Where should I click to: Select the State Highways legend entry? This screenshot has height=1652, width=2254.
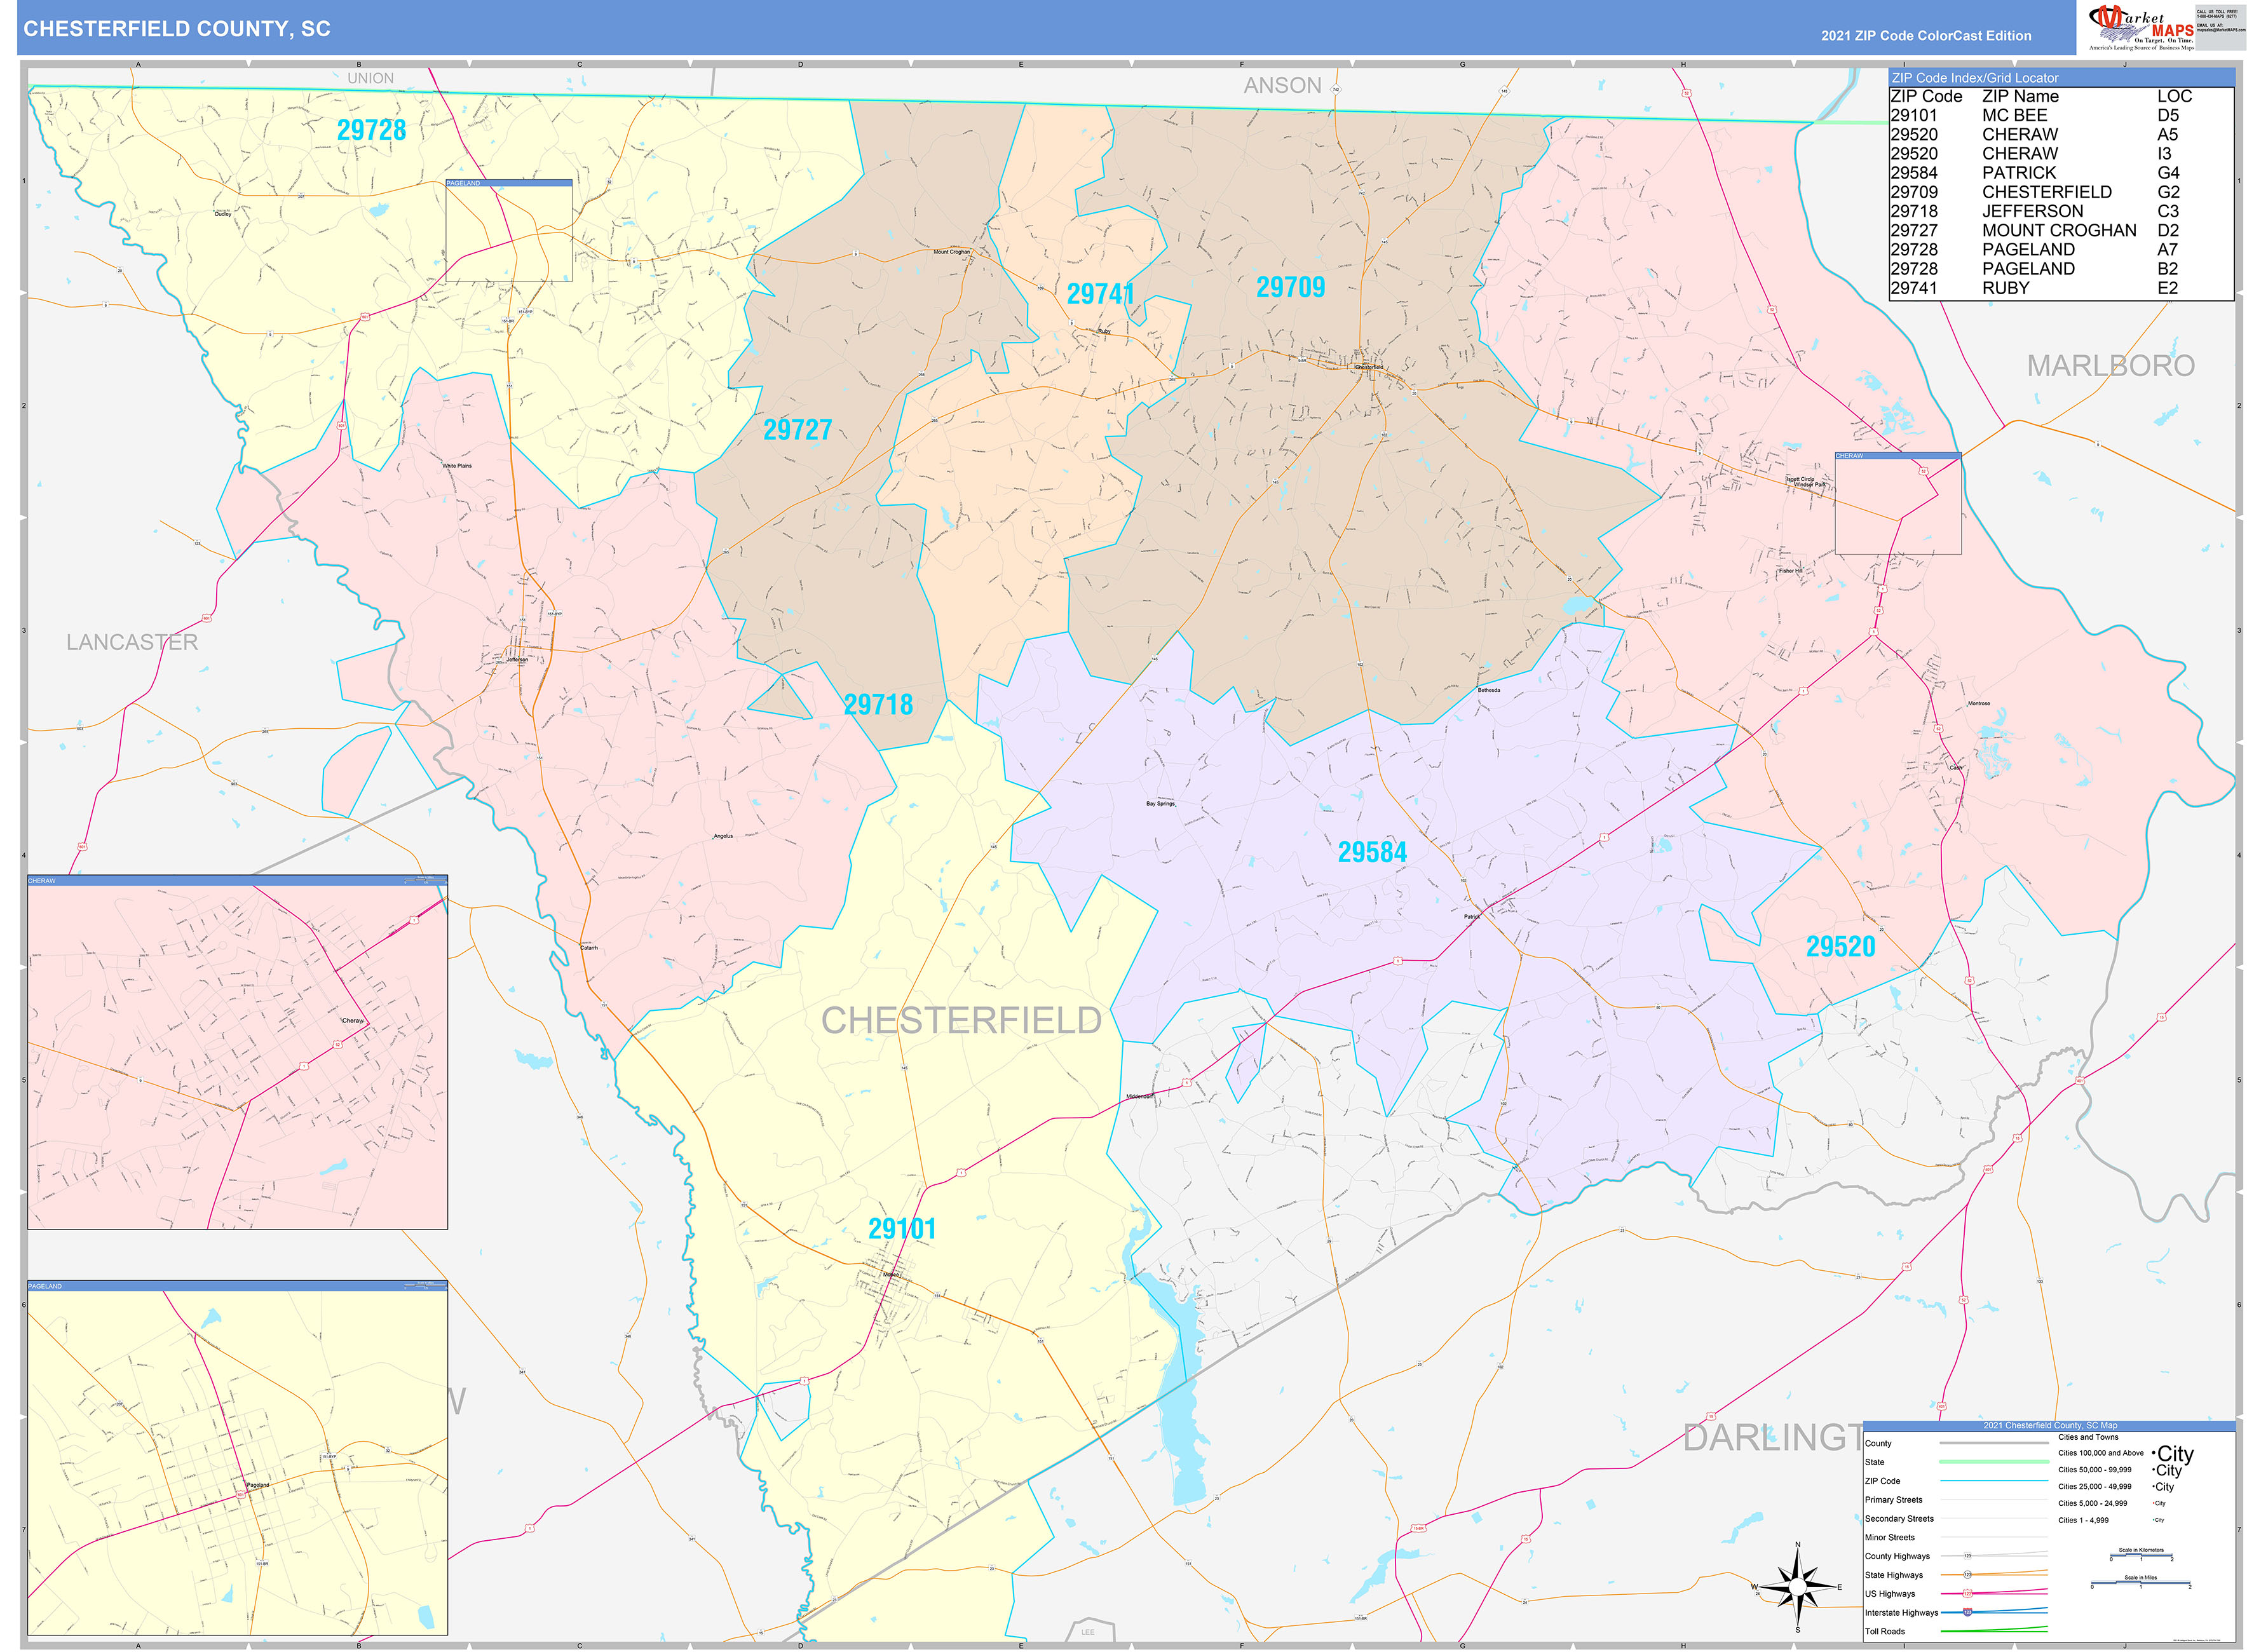click(1956, 1575)
